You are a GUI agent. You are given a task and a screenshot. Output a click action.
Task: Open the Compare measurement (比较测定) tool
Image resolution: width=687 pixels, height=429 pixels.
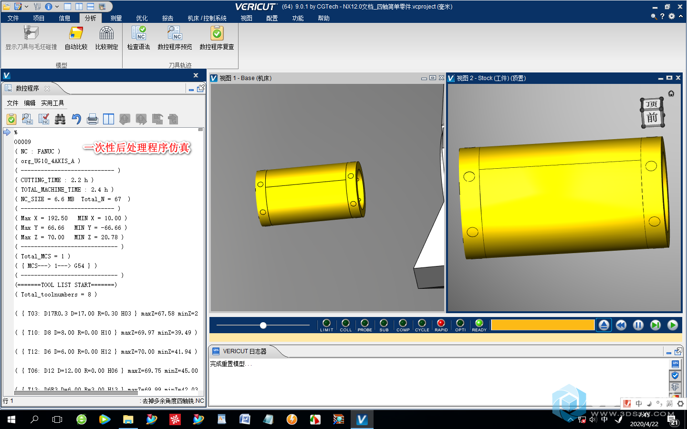[106, 33]
